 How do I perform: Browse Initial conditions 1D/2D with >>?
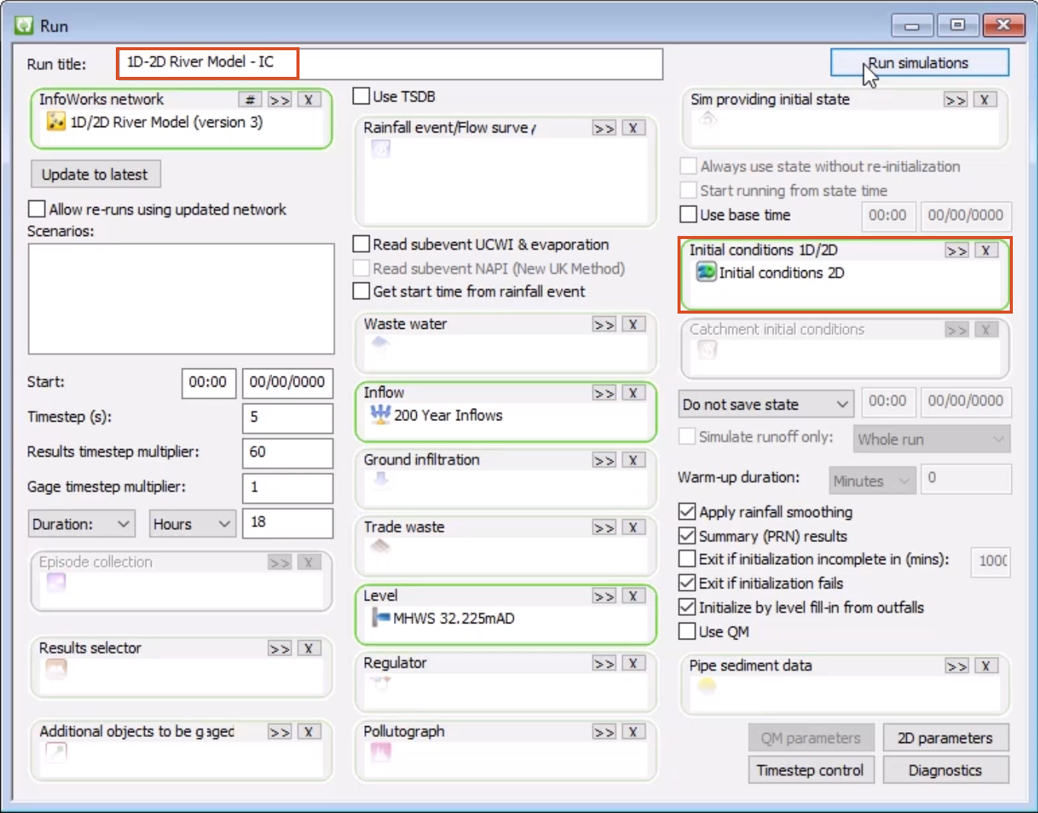pyautogui.click(x=957, y=250)
